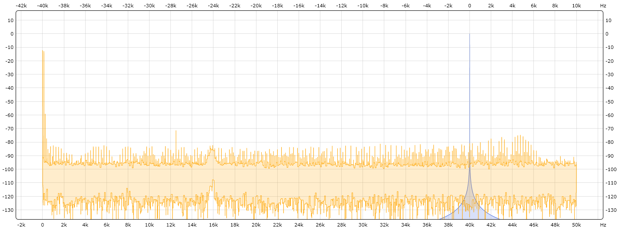Click the Hz unit label on bottom axis

pyautogui.click(x=603, y=225)
